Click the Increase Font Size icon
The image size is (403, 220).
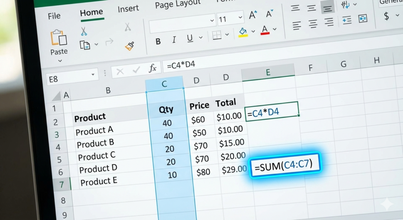253,15
